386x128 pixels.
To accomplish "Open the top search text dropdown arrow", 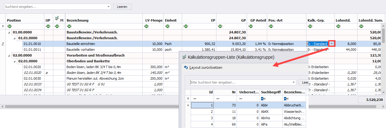I will tap(109, 6).
